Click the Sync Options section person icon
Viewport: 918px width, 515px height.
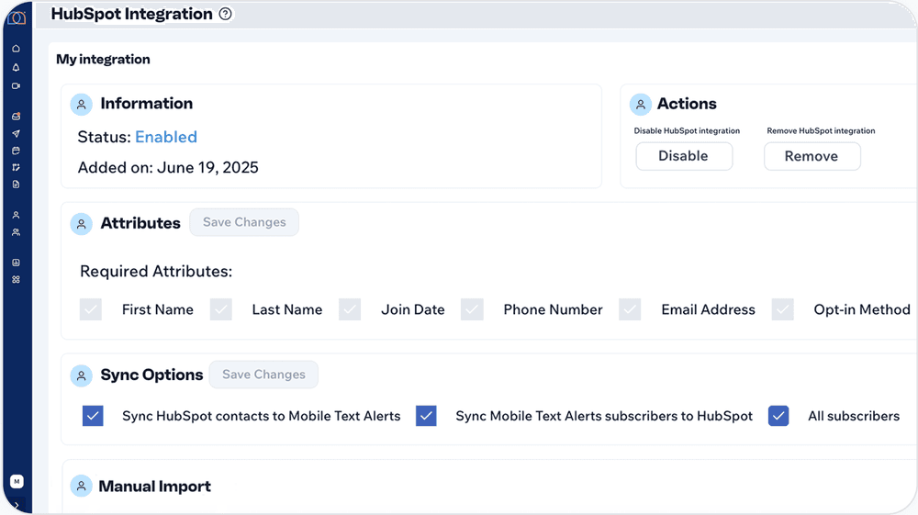[82, 375]
